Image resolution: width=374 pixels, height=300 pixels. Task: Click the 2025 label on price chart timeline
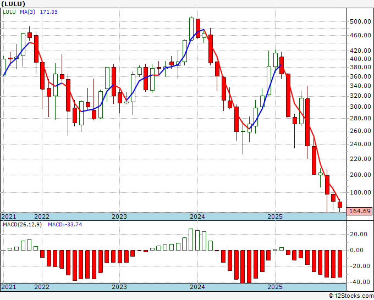275,216
